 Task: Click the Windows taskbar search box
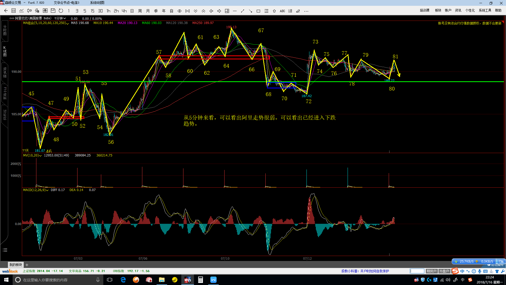[x=57, y=280]
